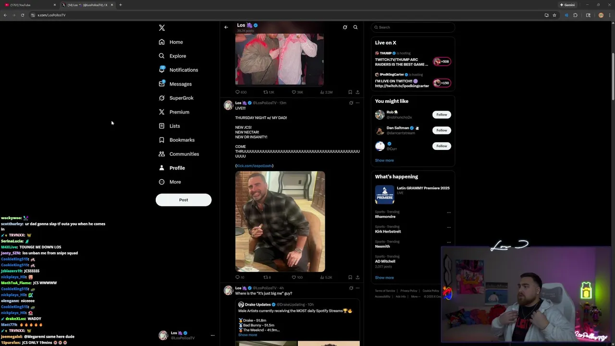The width and height of the screenshot is (615, 346).
Task: Click the X Search input field
Action: [413, 27]
